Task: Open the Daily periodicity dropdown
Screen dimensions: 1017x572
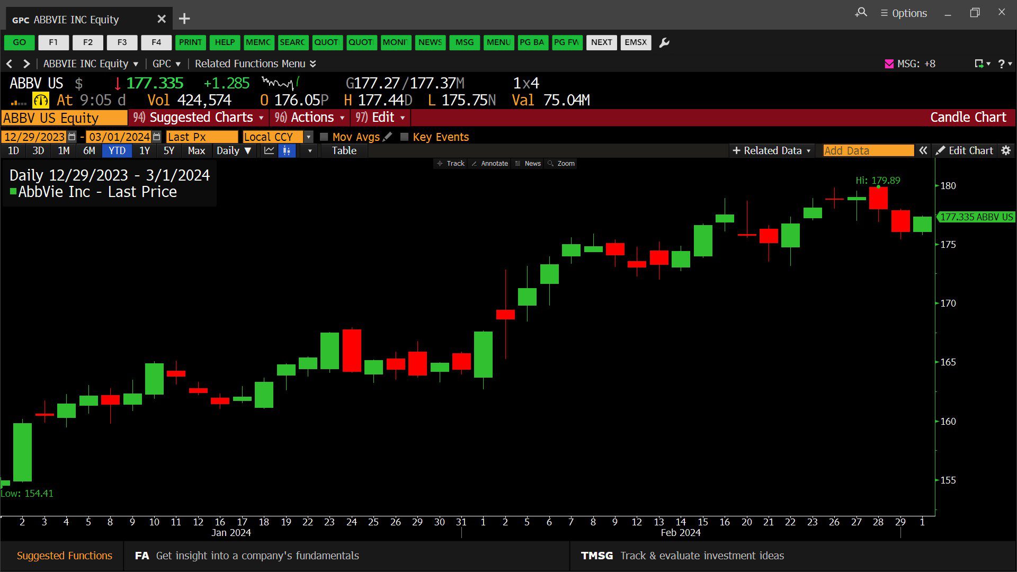Action: click(234, 150)
